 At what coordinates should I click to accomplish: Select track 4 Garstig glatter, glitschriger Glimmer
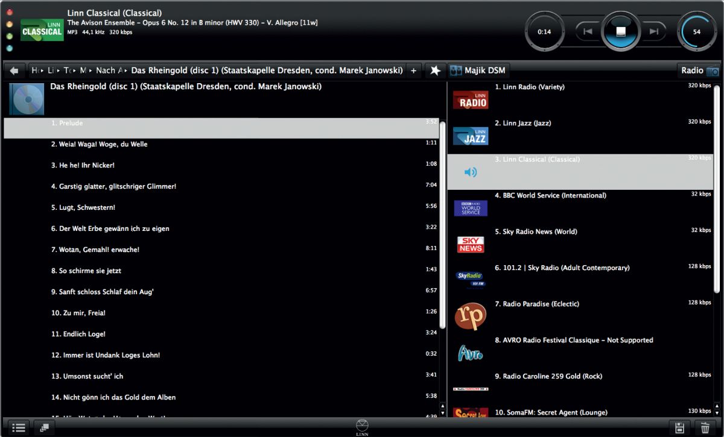(113, 186)
